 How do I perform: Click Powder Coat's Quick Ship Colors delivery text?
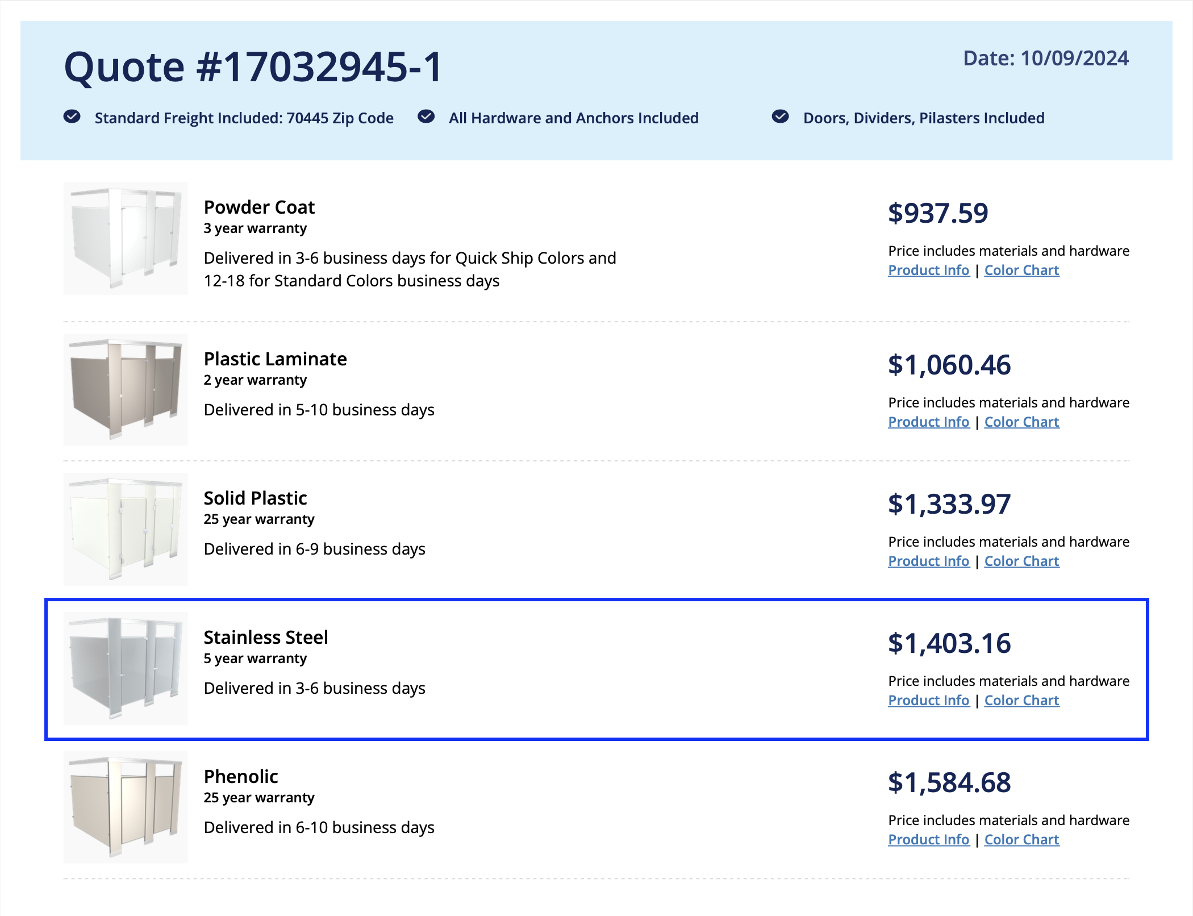410,270
